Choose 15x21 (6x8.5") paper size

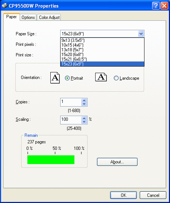(x=102, y=59)
